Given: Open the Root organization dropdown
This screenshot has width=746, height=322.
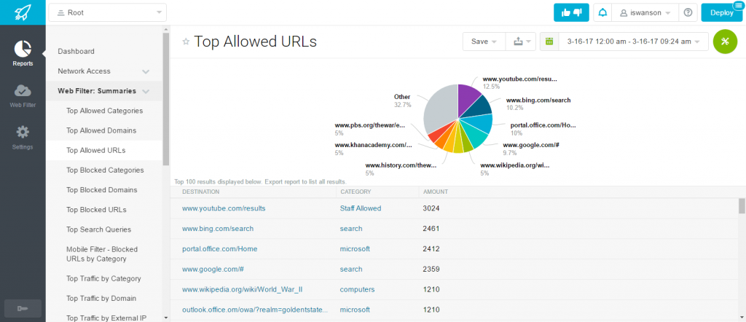Looking at the screenshot, I should tap(108, 13).
